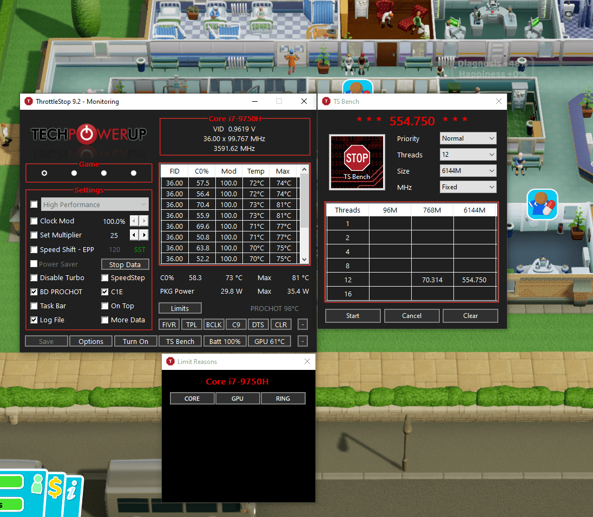Select the first Game profile radio button
Viewport: 593px width, 517px height.
pos(44,173)
